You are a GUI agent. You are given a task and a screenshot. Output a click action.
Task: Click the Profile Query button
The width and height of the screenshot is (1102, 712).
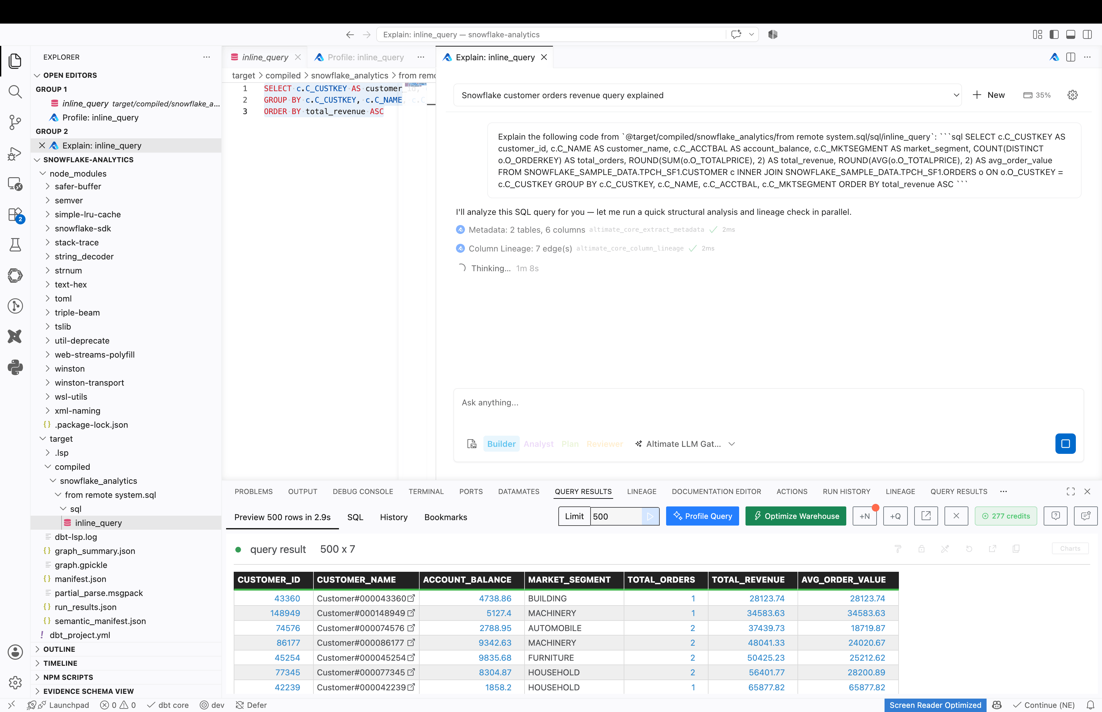(702, 516)
